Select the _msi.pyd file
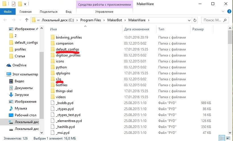This screenshot has height=141, width=233. point(63,132)
